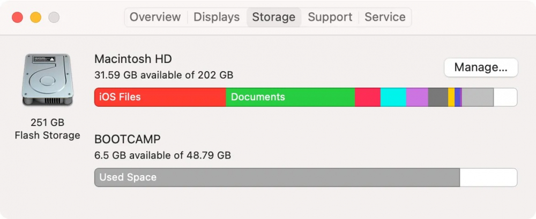Click the BOOTCAMP Used Space bar

[277, 177]
